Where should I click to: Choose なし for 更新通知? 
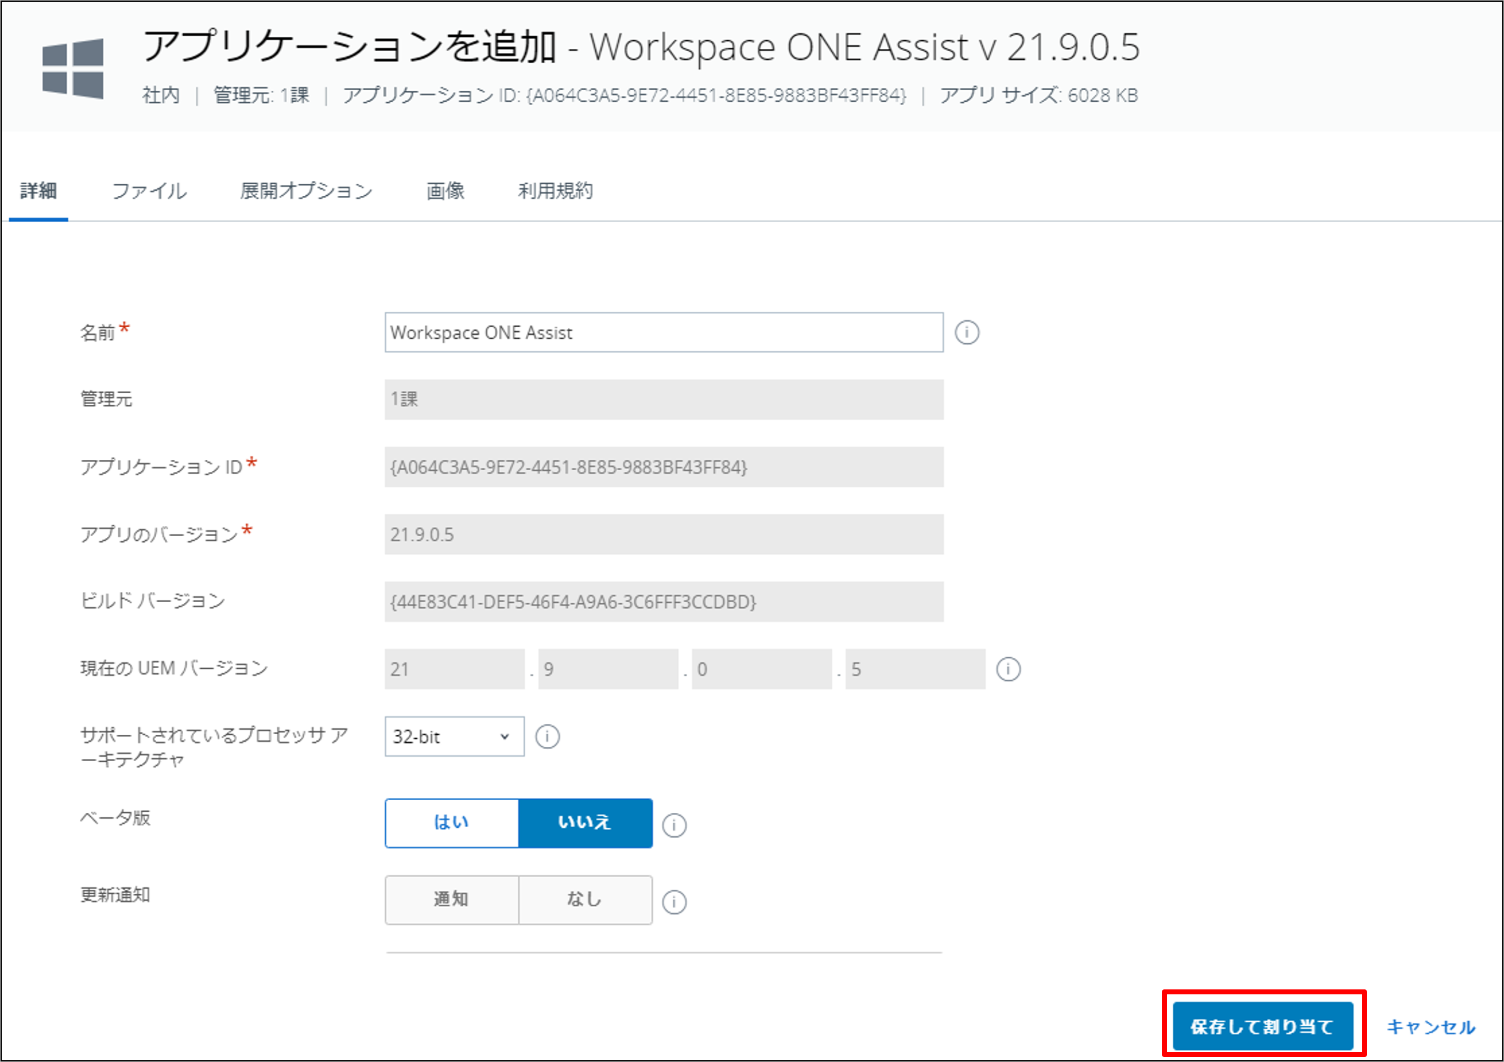585,900
